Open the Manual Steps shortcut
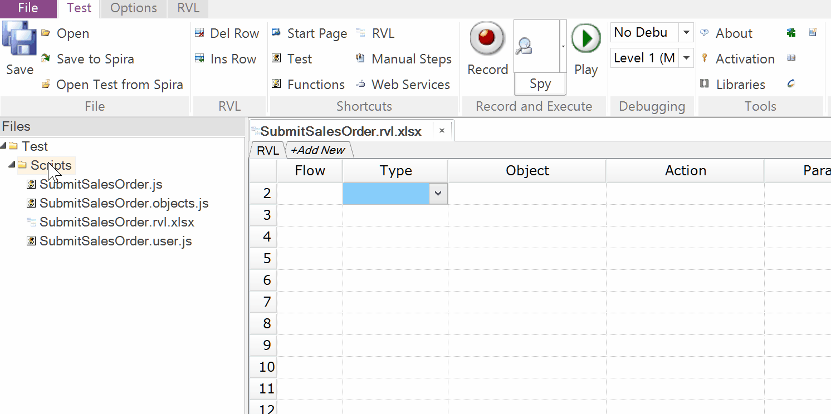The width and height of the screenshot is (831, 414). [404, 59]
